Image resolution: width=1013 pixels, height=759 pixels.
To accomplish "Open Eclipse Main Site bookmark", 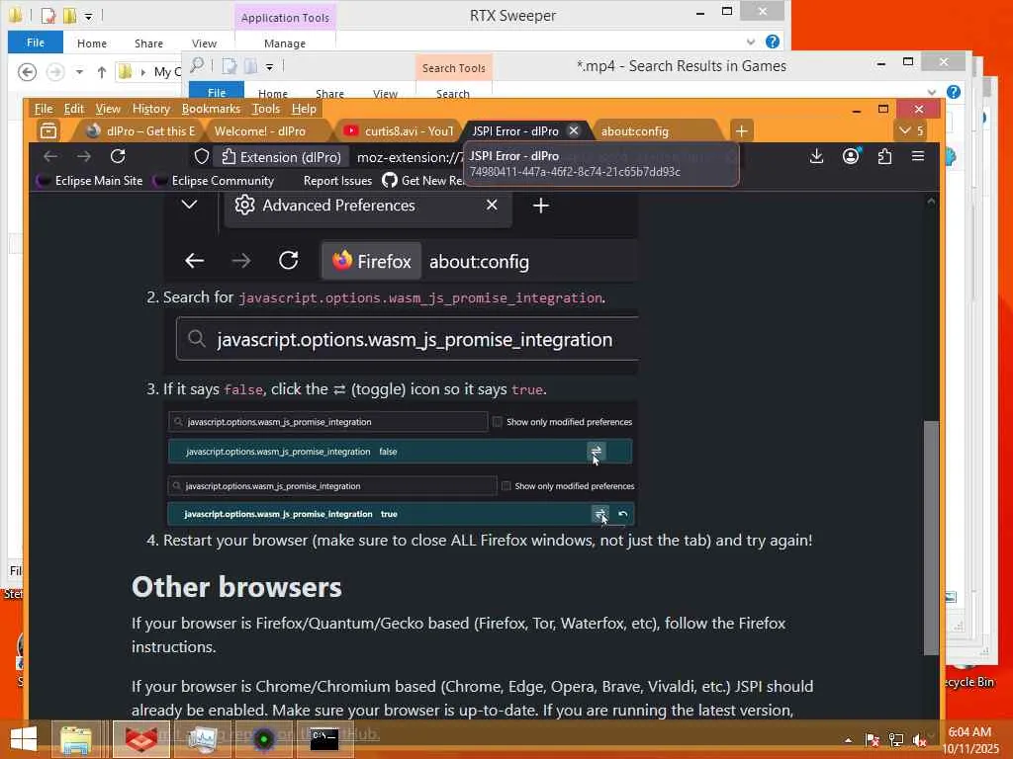I will tap(90, 181).
